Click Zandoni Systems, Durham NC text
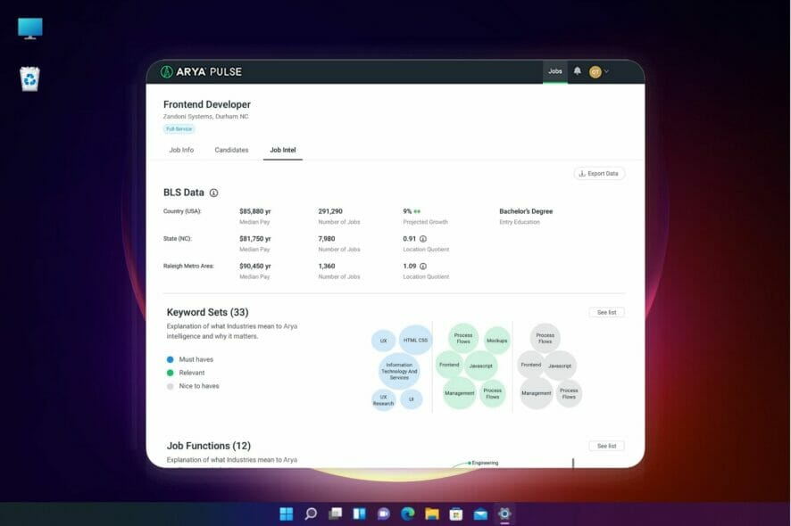The height and width of the screenshot is (526, 791). 206,117
